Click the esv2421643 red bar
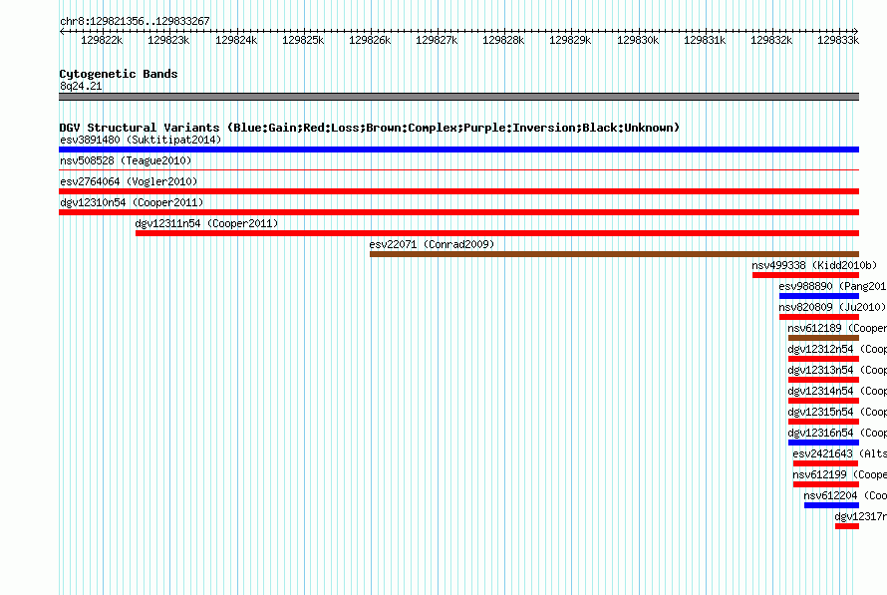887x595 pixels. click(826, 463)
